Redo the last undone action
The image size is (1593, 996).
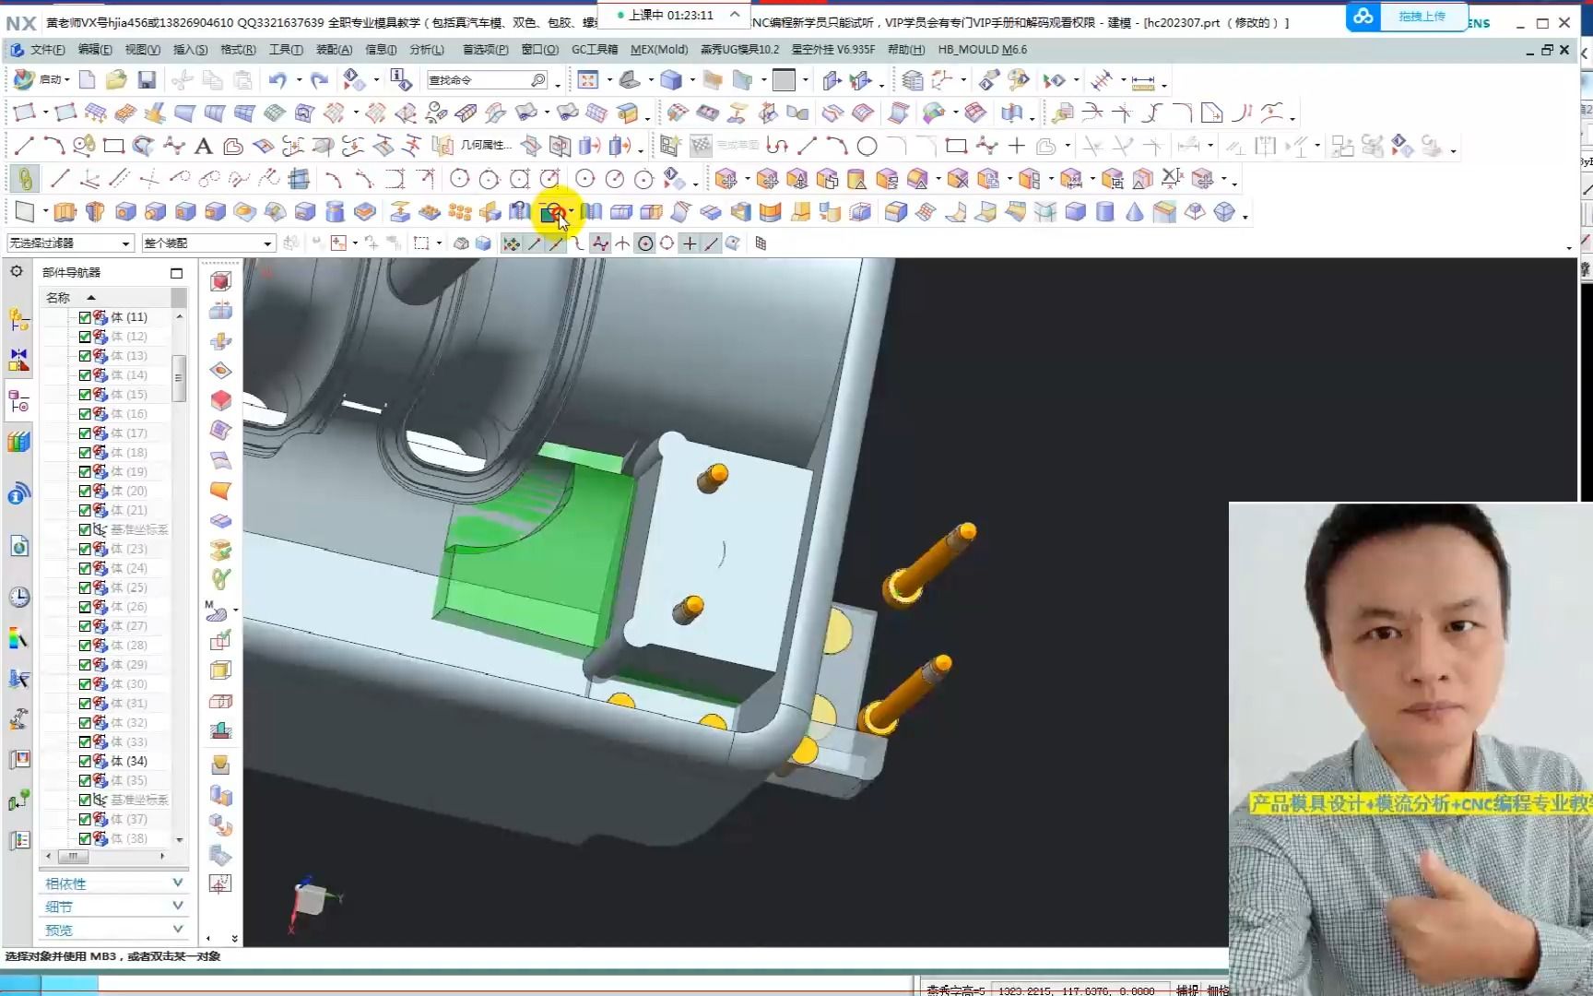click(319, 80)
